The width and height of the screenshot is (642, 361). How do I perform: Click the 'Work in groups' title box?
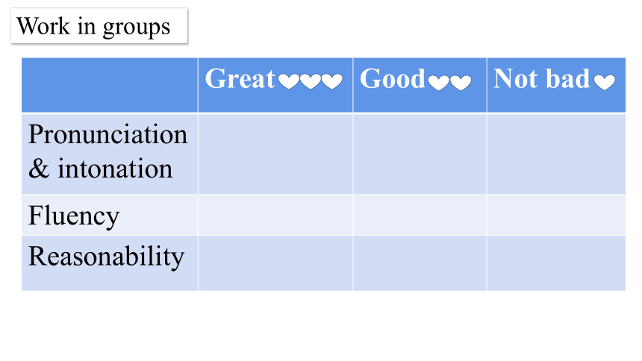coord(99,26)
